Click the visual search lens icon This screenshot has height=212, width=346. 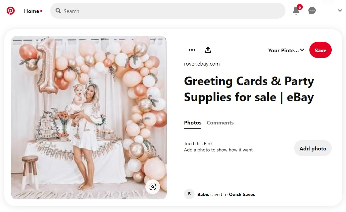(153, 186)
